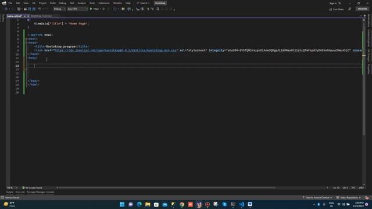Open the Help menu
Viewport: 372px width, 209px height.
(128, 3)
